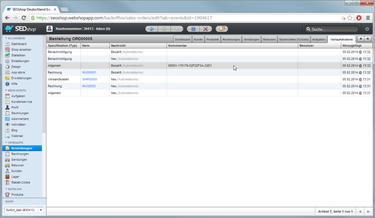Open Sendungen under Verkäufe
The image size is (375, 218).
pos(19,160)
